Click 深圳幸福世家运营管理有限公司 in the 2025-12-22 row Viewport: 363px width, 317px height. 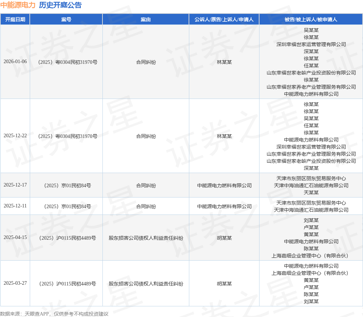point(311,147)
